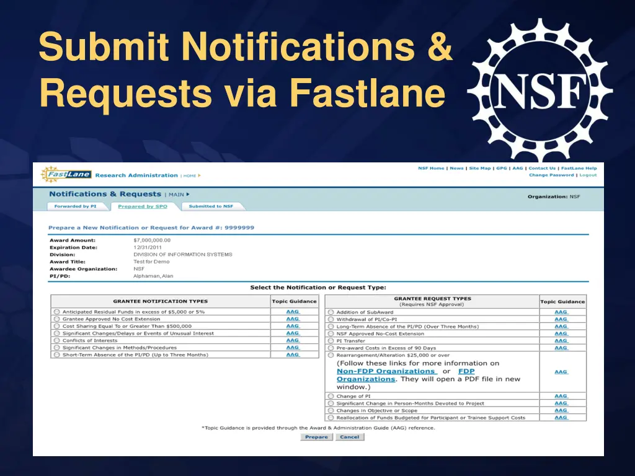Open AAG guidance for Conflicts of Interests
Viewport: 635px width, 476px height.
(x=293, y=340)
